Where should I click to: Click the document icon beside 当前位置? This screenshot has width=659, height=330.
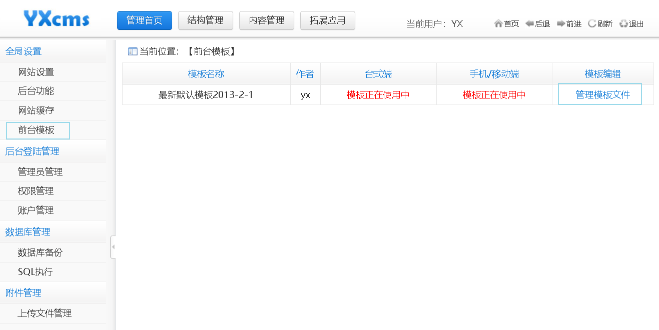coord(131,51)
